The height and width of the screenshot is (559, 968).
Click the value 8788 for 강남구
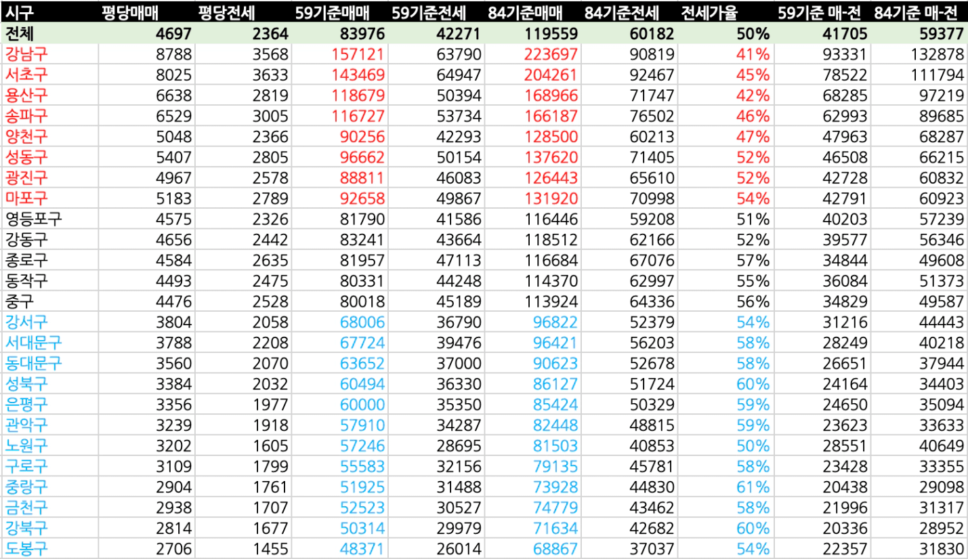174,54
